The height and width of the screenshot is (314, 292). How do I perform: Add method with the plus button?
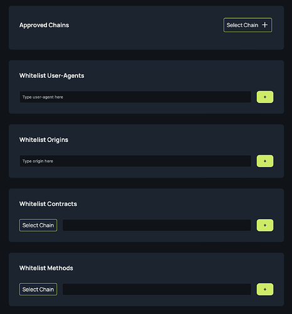coord(265,290)
